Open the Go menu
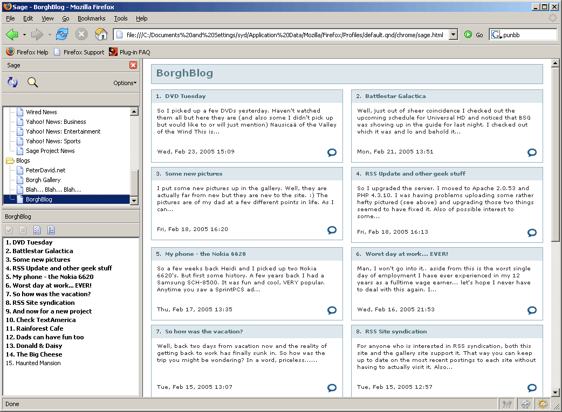Image resolution: width=562 pixels, height=412 pixels. pyautogui.click(x=66, y=18)
